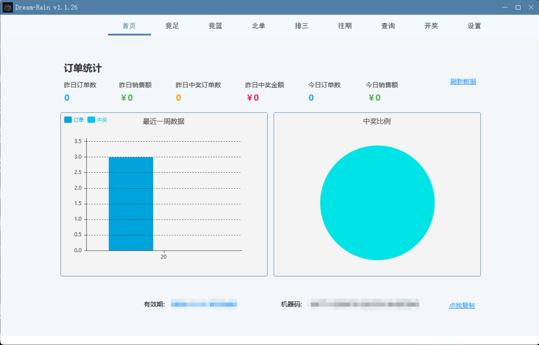Toggle the 中奖 legend on the weekly chart
The width and height of the screenshot is (539, 345).
click(x=98, y=120)
